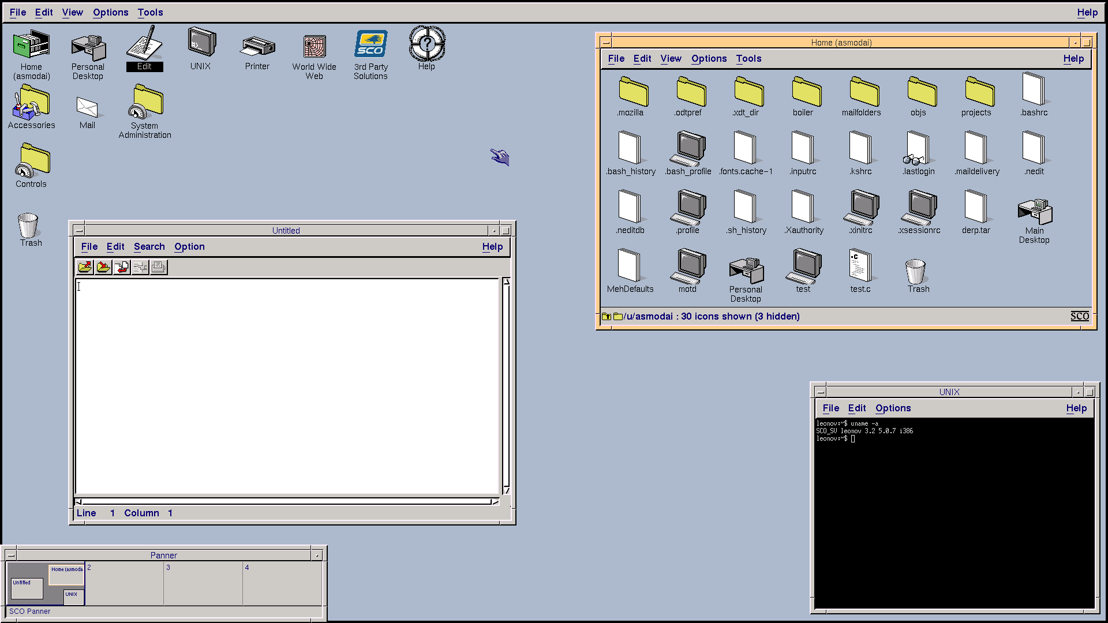Screen dimensions: 1108x623
Task: Click the parent folder icon in Home status bar
Action: coord(607,316)
